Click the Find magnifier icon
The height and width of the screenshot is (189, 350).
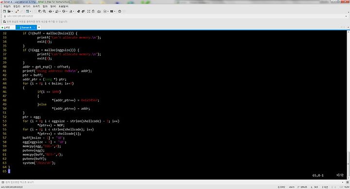pos(44,11)
